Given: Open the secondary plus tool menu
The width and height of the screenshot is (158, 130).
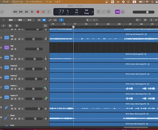Looking at the screenshot, I should (x=95, y=20).
